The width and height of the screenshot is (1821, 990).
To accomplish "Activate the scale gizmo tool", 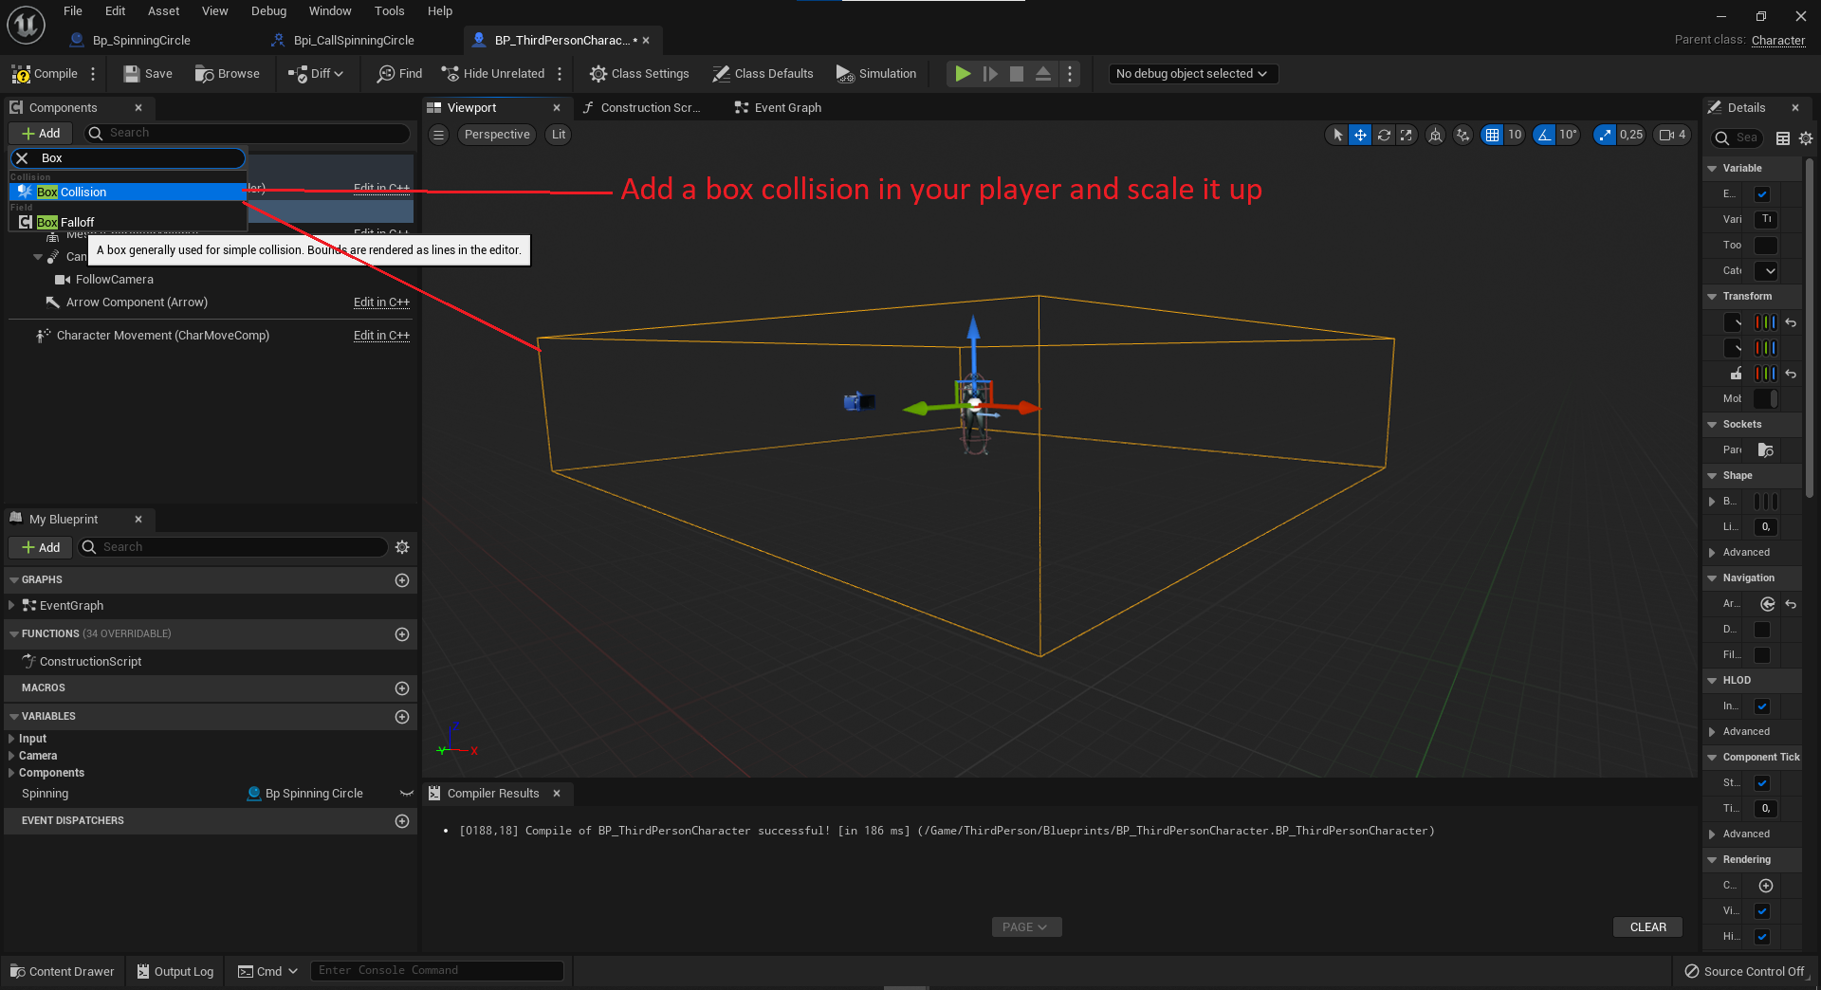I will coord(1407,135).
